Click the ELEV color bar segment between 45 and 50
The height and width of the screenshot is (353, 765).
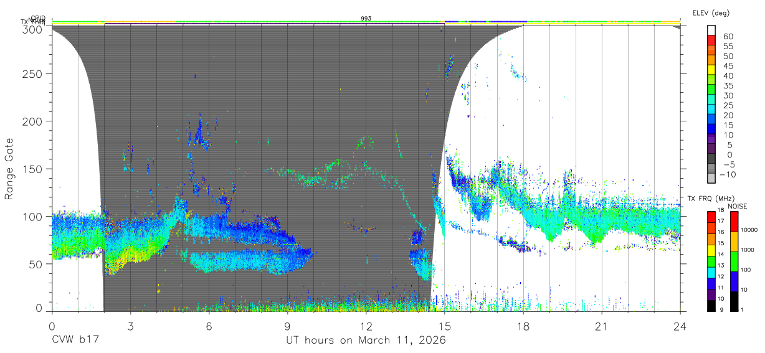pos(711,60)
